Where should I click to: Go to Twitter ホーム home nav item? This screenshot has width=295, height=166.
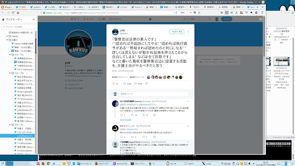[75, 19]
